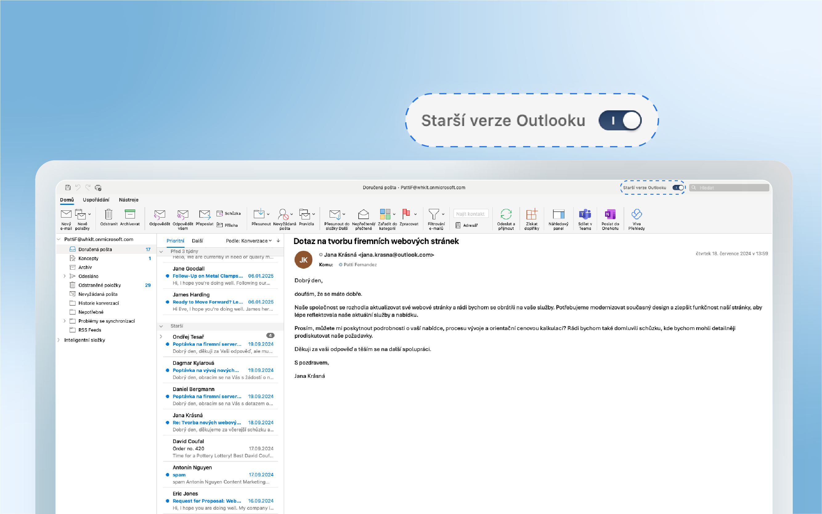Open Adresář address book
822x514 pixels.
point(466,225)
